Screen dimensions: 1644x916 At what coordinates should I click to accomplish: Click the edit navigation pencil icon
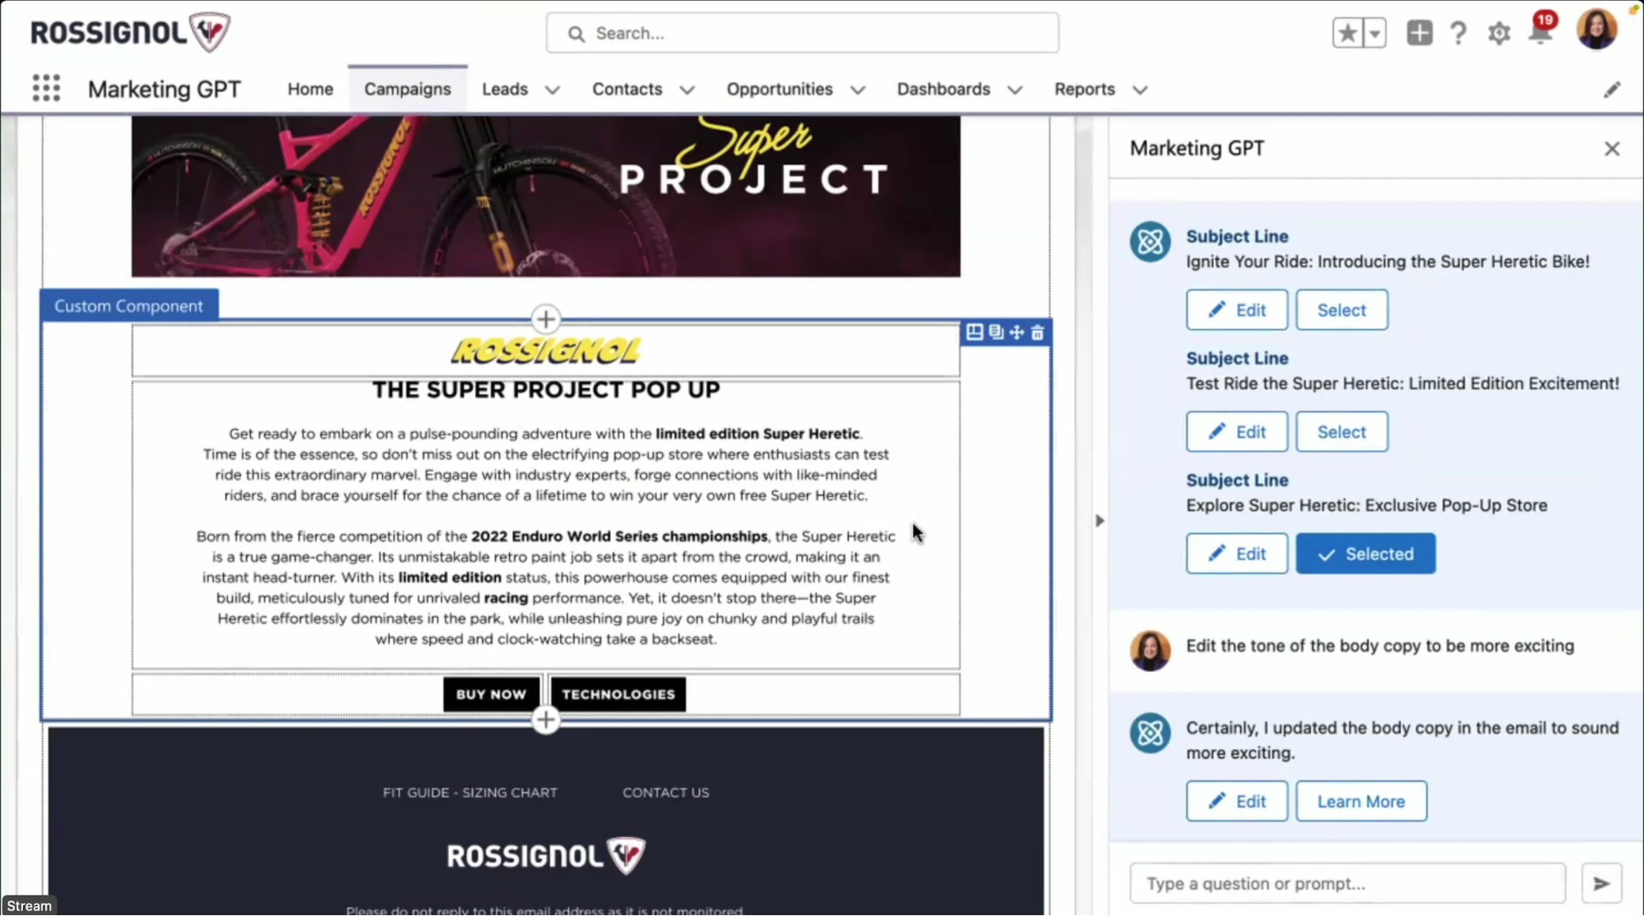click(x=1612, y=89)
